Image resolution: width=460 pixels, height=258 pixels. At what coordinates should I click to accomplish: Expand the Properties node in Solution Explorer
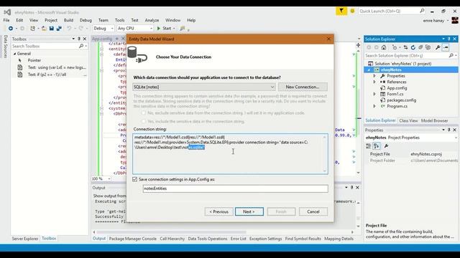[374, 76]
